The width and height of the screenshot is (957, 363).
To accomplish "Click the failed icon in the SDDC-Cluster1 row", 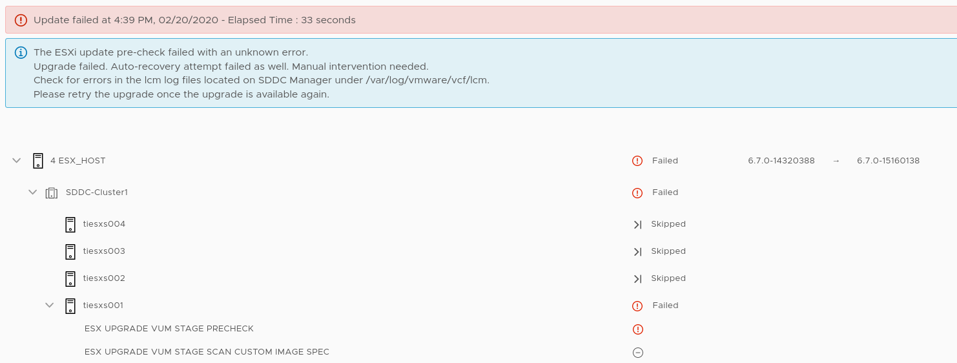I will [x=637, y=193].
